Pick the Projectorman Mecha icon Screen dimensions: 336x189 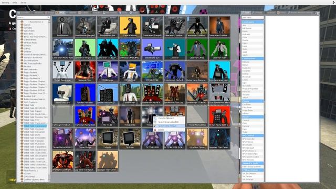coord(175,71)
